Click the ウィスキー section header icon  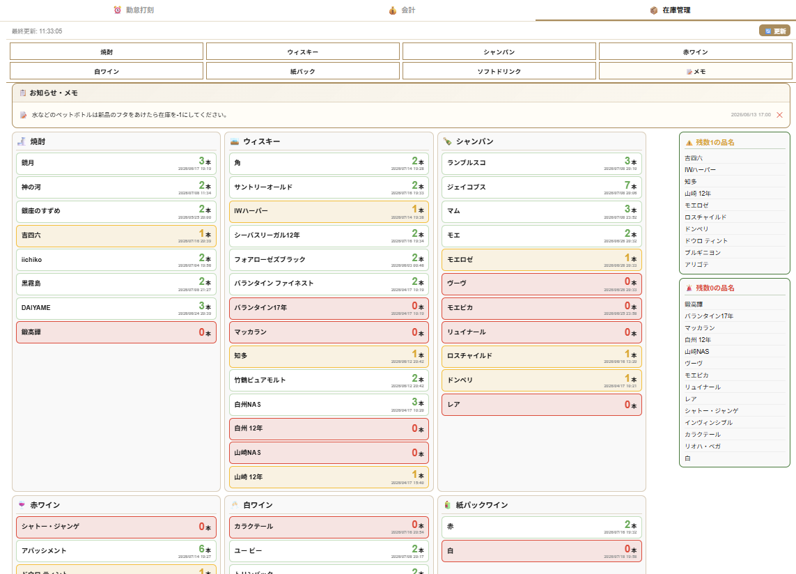click(235, 141)
